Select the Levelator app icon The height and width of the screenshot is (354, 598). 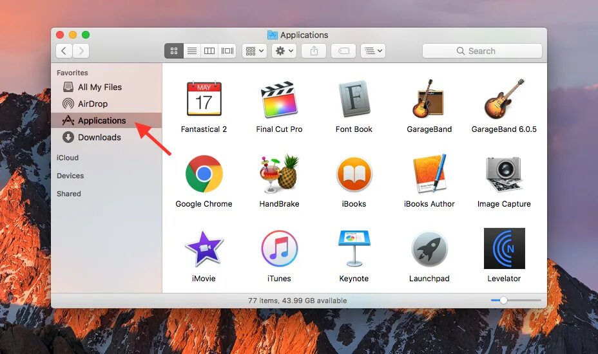pos(504,248)
